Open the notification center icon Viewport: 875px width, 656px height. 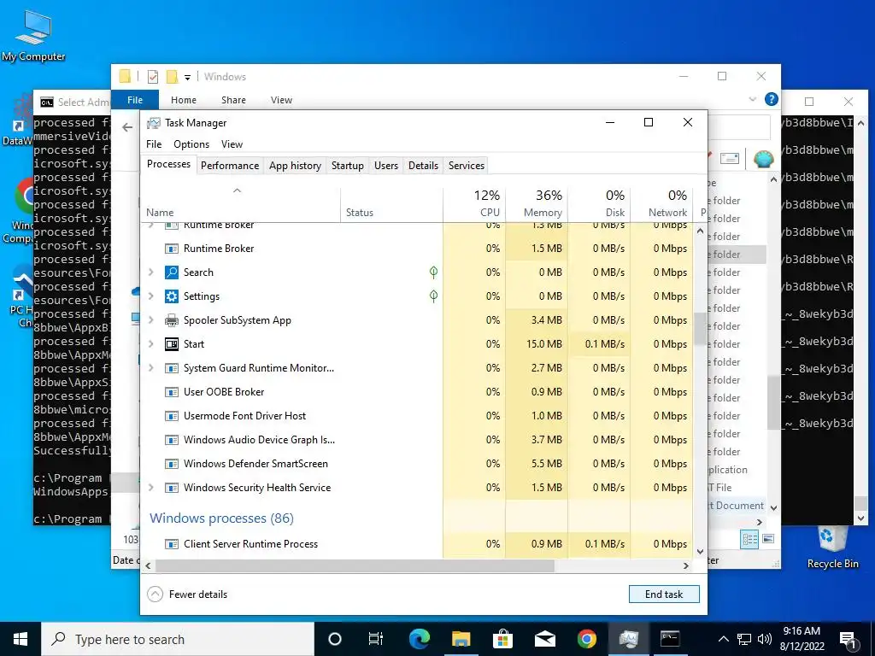(848, 639)
